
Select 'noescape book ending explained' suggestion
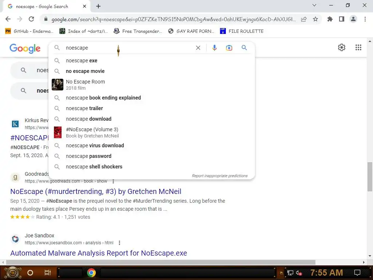tap(152, 98)
